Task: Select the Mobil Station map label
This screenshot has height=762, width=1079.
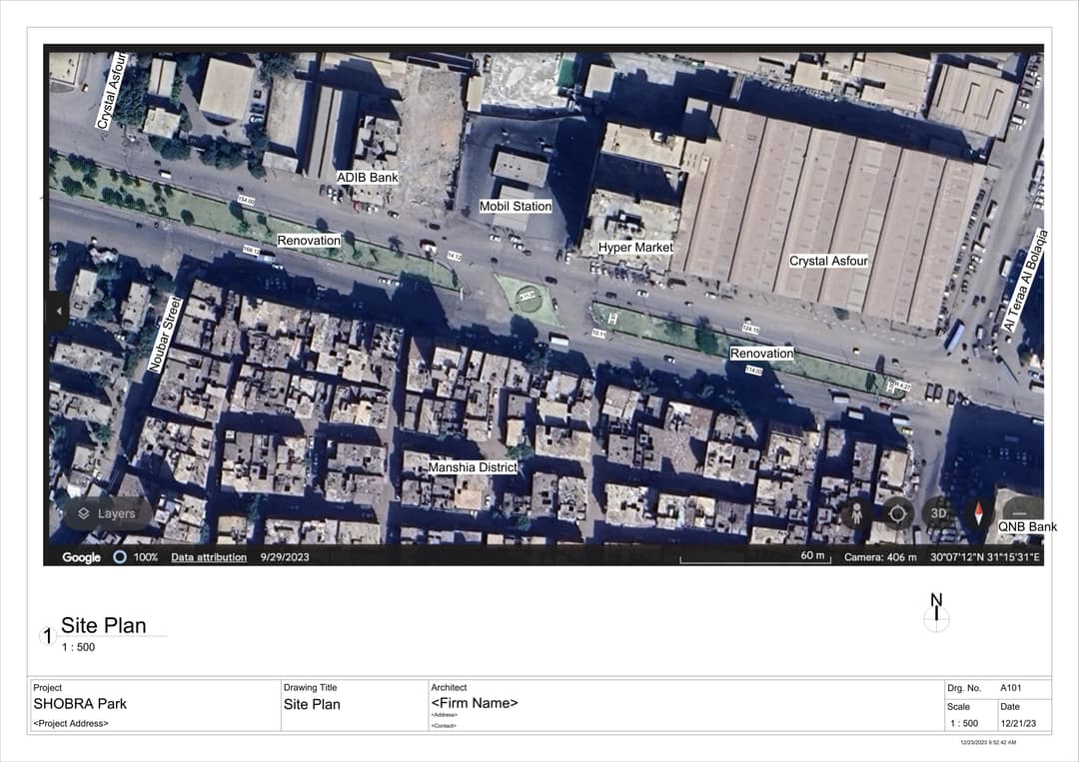Action: (516, 207)
